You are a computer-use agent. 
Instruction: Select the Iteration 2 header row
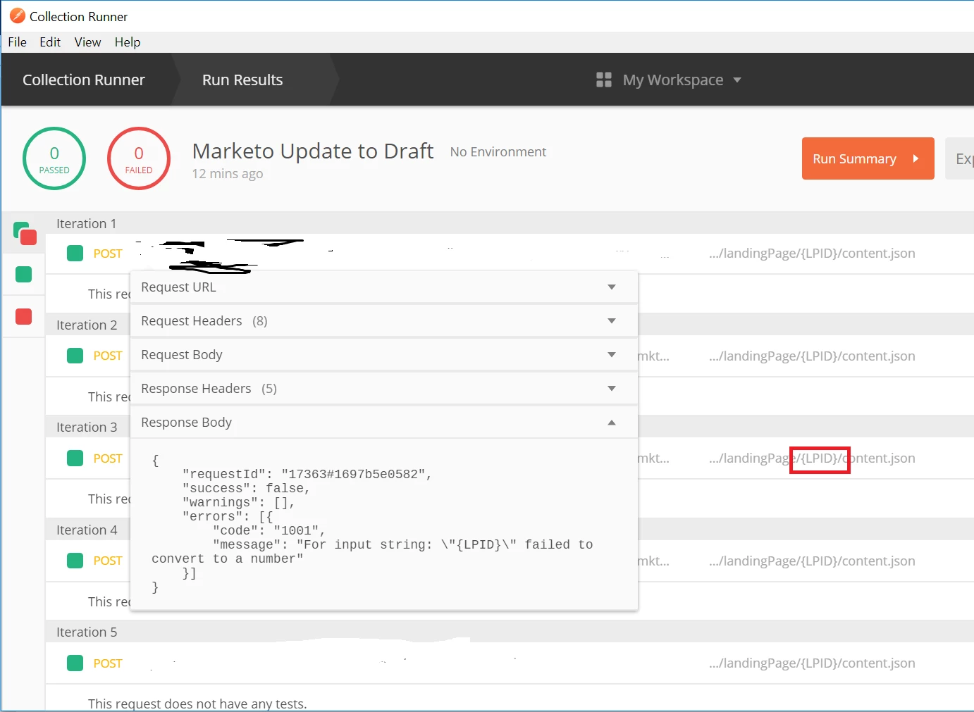tap(510, 325)
